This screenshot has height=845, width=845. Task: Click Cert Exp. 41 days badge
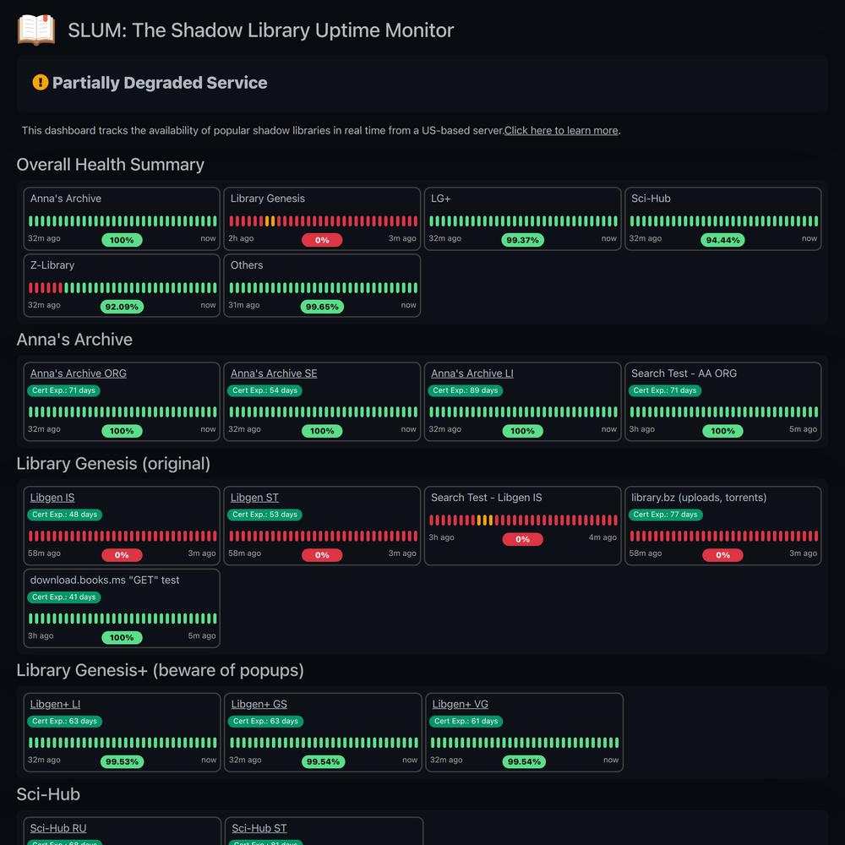click(x=63, y=597)
